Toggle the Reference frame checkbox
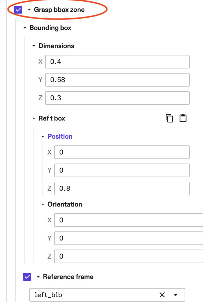210x305 pixels. click(x=27, y=277)
